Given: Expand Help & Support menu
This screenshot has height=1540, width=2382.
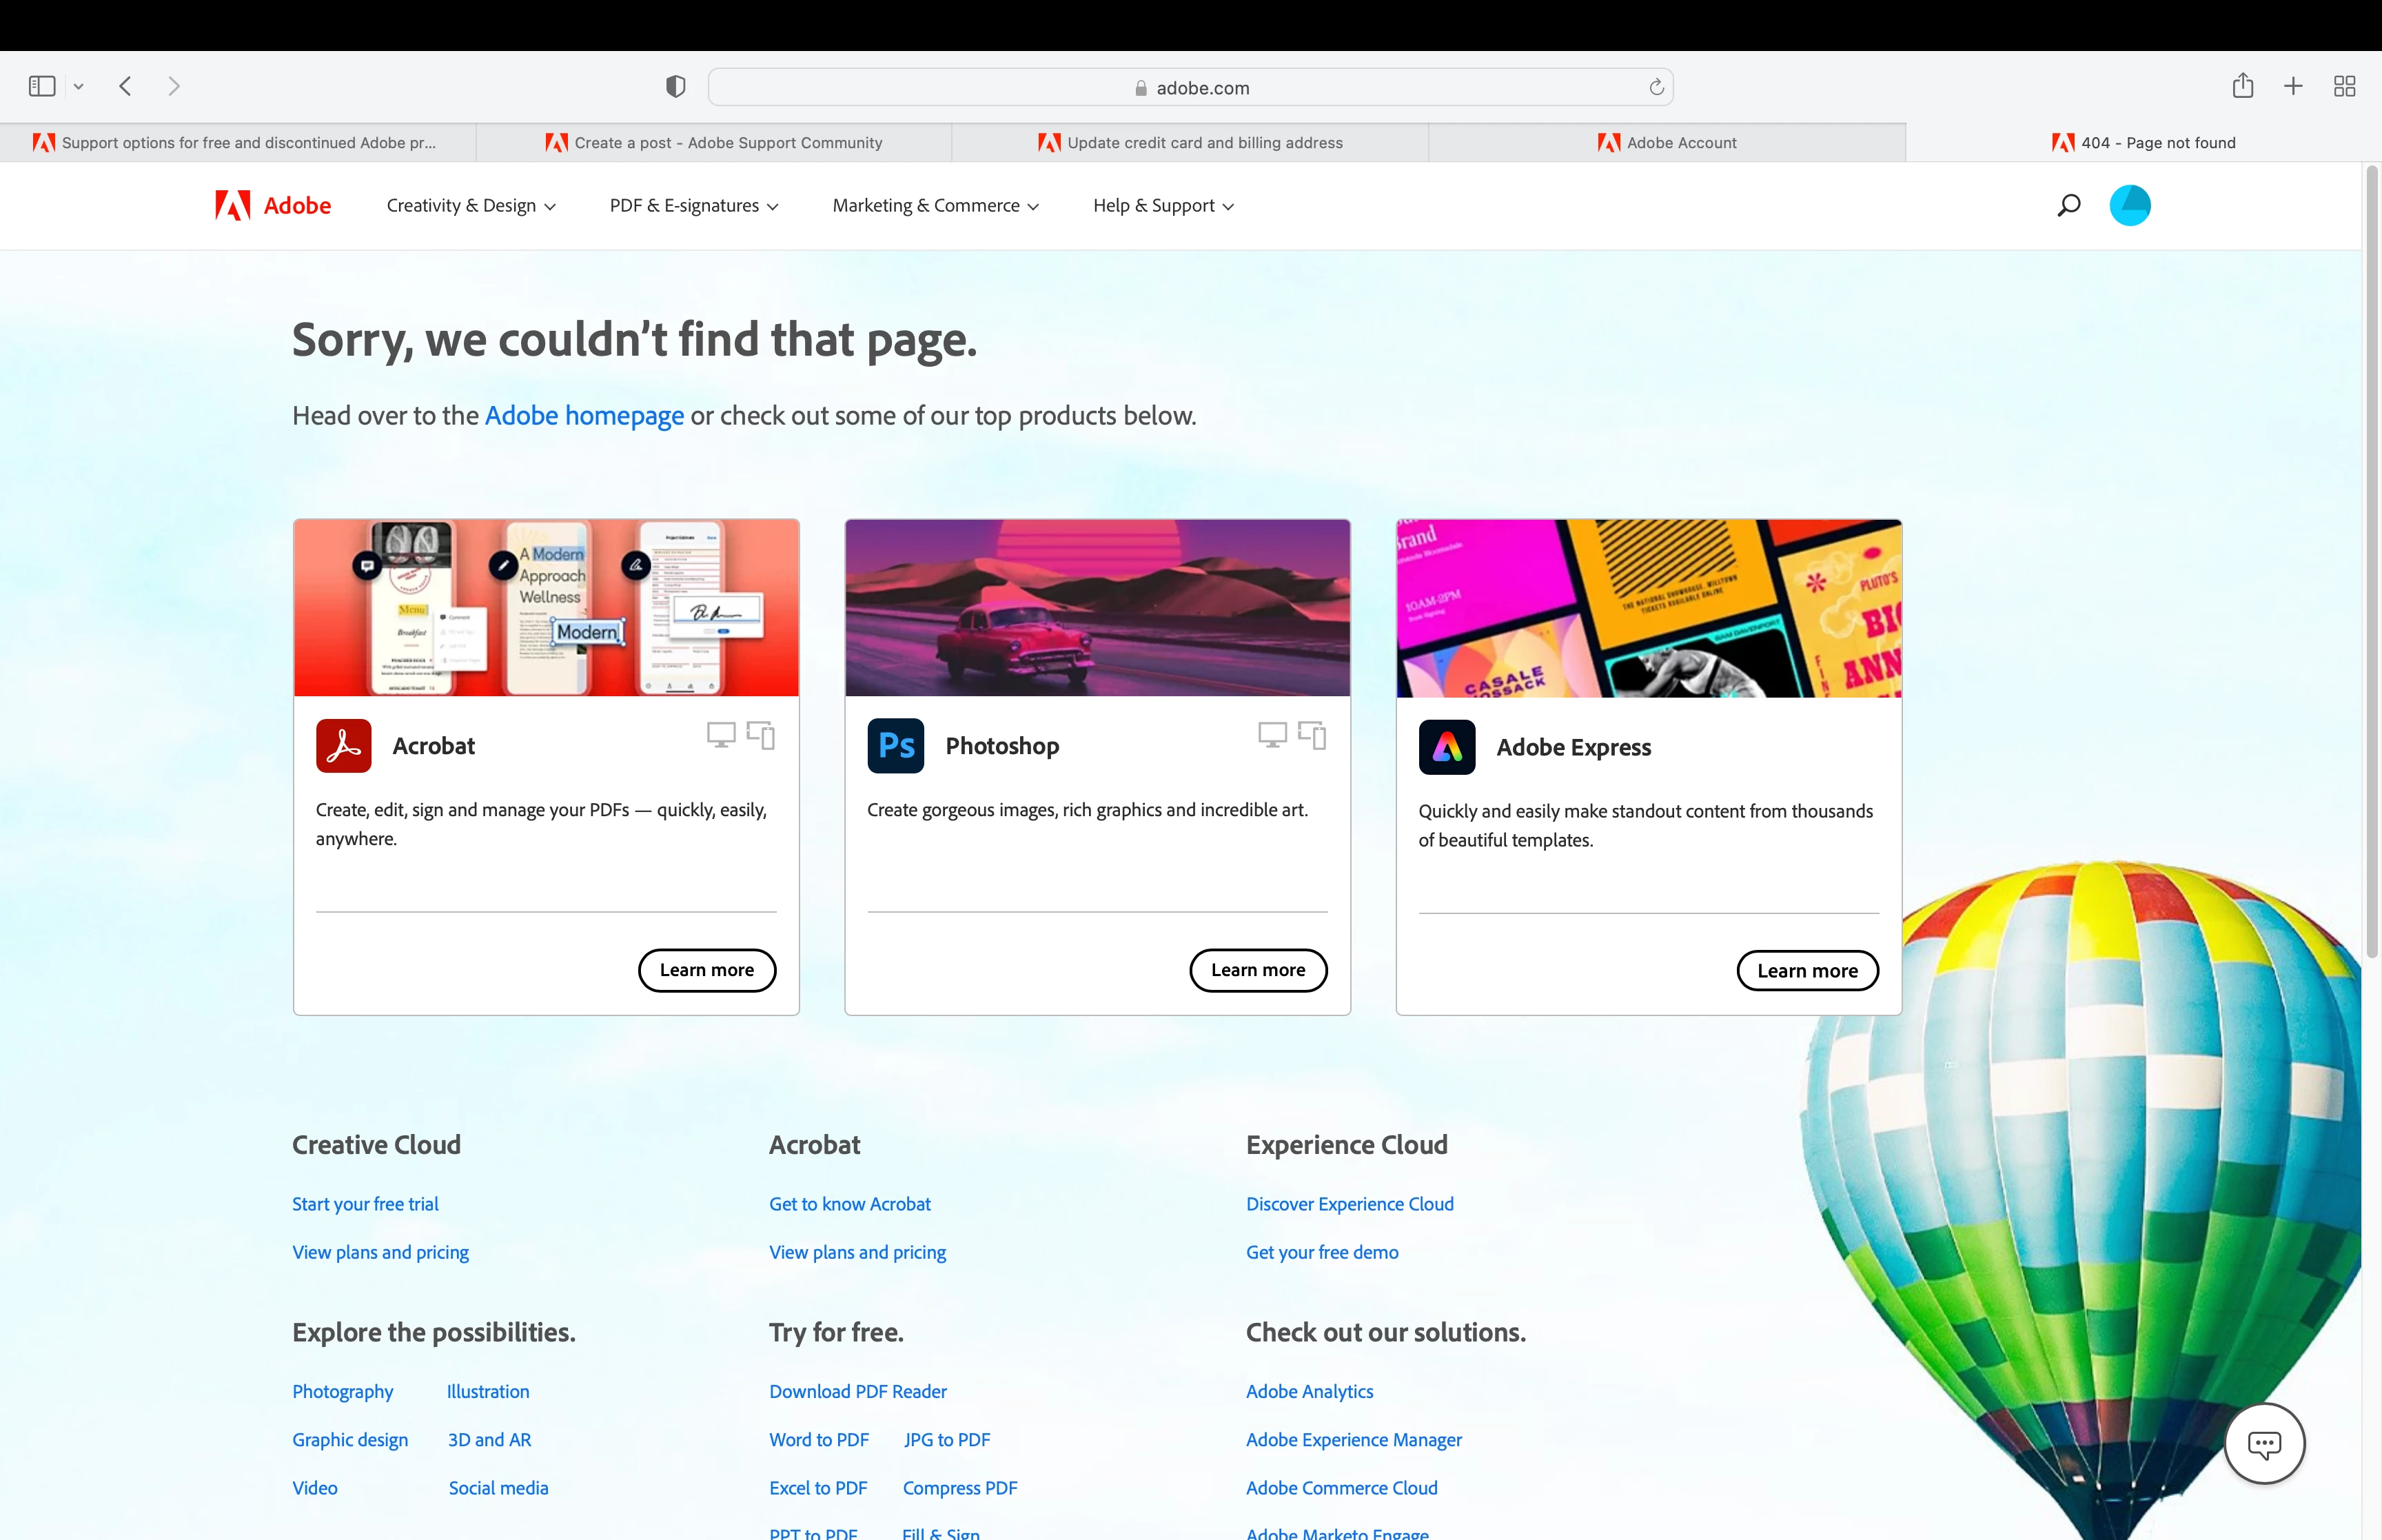Looking at the screenshot, I should coord(1163,205).
